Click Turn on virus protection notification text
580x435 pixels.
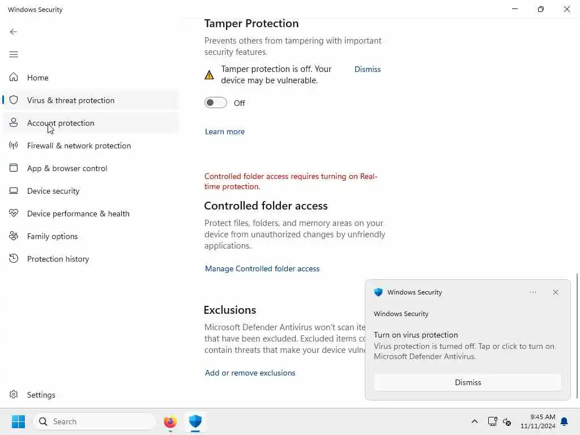coord(416,335)
